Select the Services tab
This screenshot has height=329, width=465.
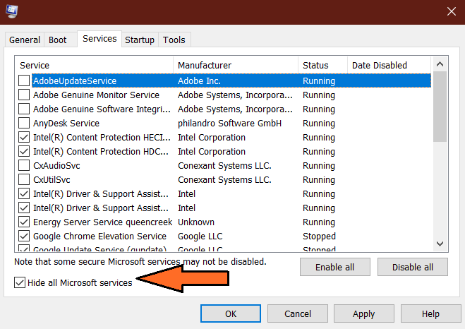[99, 39]
